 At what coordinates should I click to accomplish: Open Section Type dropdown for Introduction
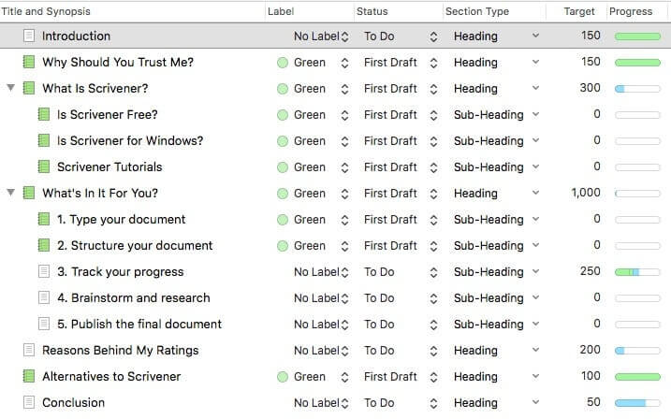tap(535, 36)
